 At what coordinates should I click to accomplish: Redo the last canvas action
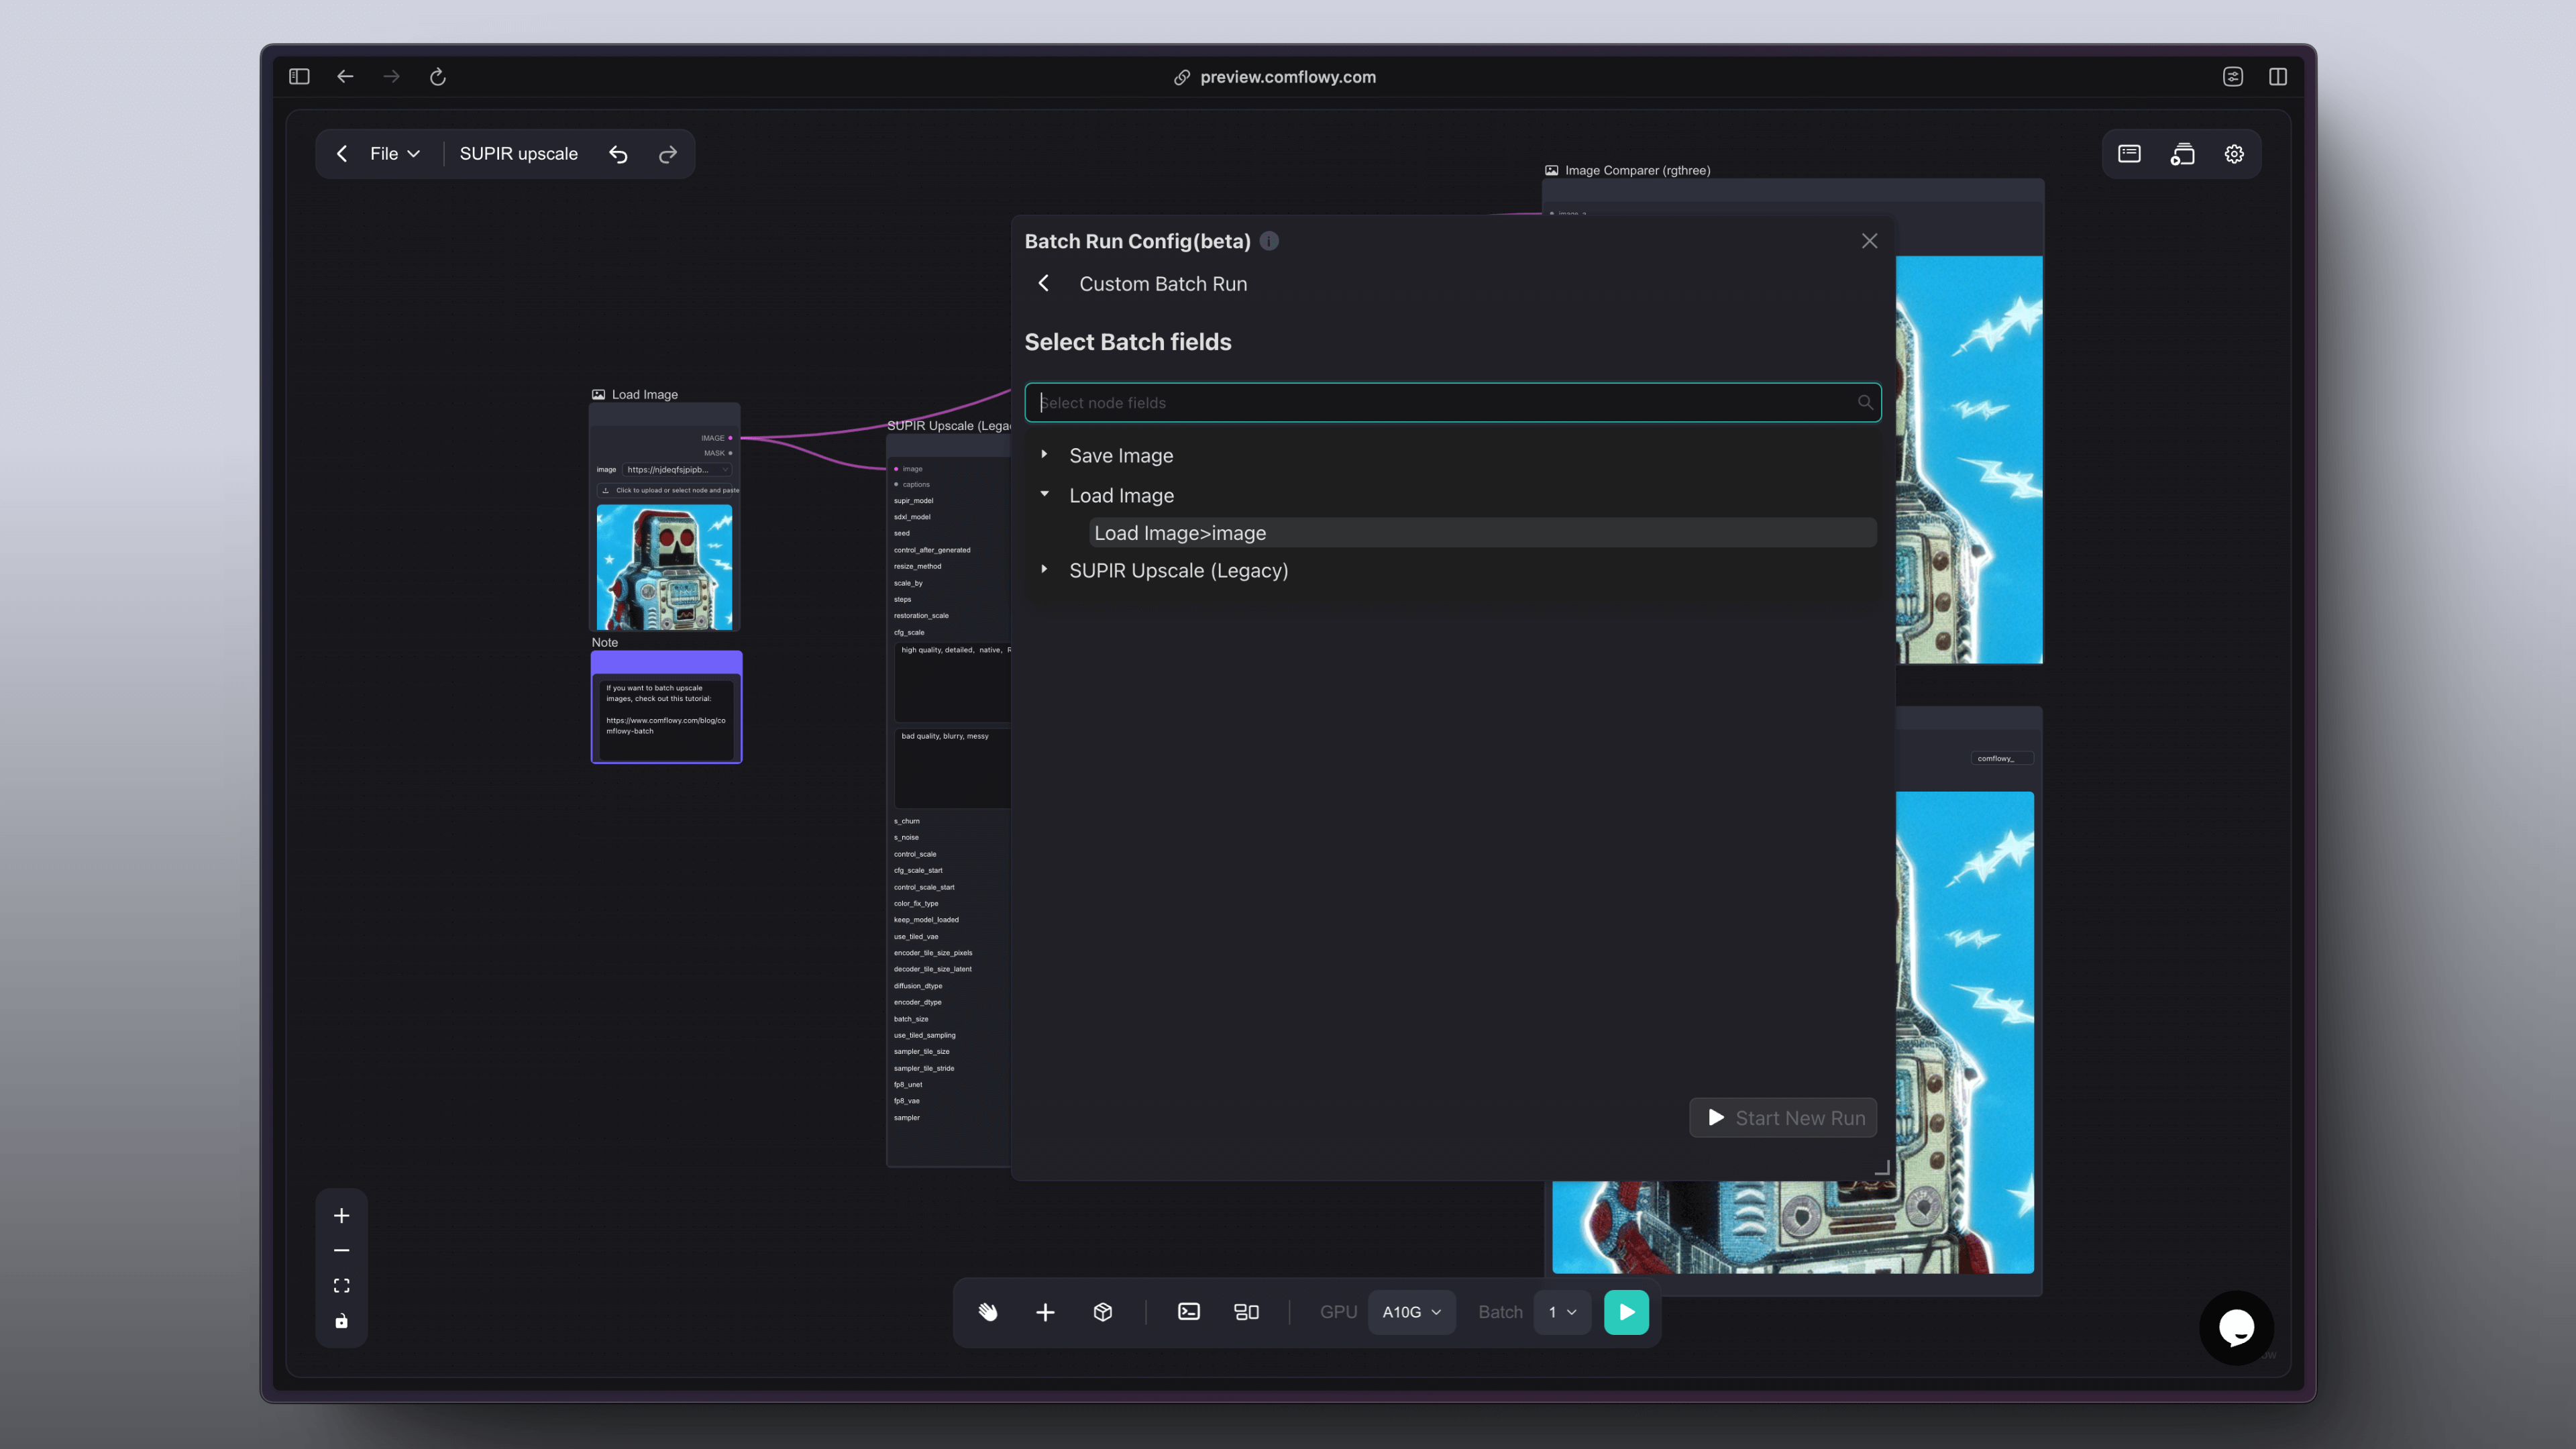pyautogui.click(x=668, y=154)
